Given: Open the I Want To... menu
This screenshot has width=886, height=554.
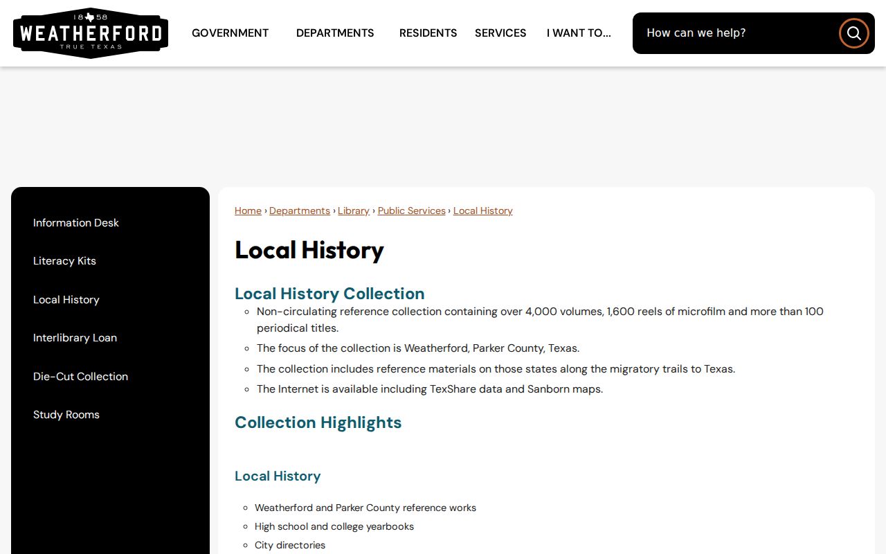Looking at the screenshot, I should pos(579,33).
